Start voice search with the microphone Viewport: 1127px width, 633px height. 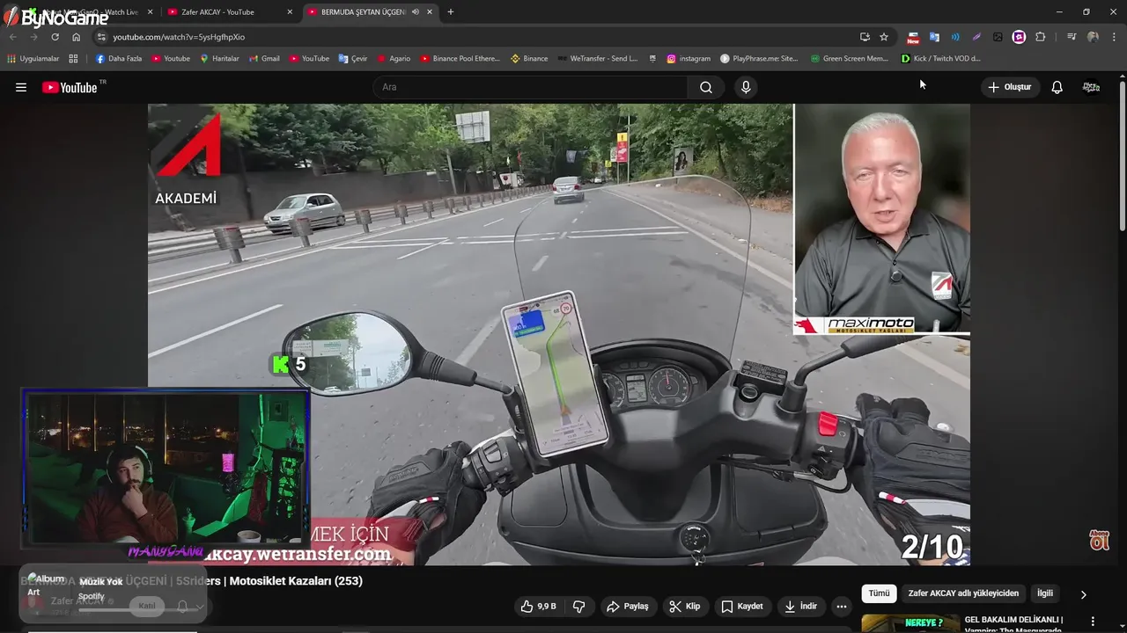pyautogui.click(x=746, y=87)
